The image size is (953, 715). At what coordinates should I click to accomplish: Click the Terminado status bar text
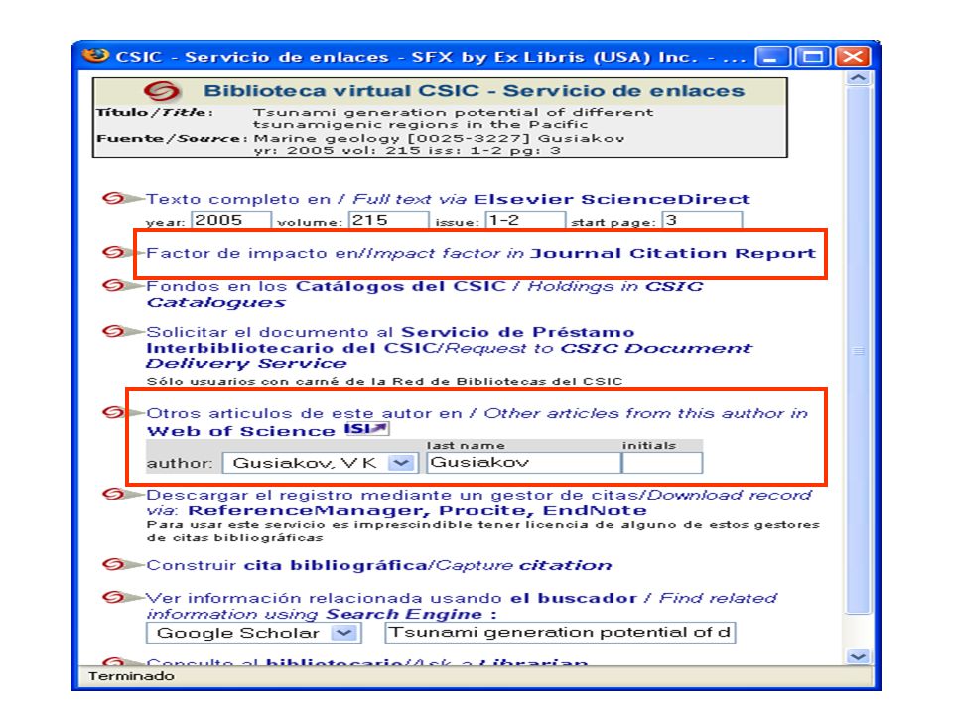(x=131, y=676)
